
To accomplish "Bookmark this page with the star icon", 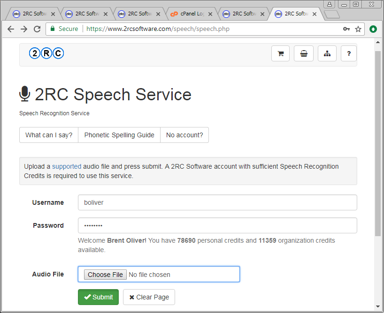I will (x=358, y=29).
